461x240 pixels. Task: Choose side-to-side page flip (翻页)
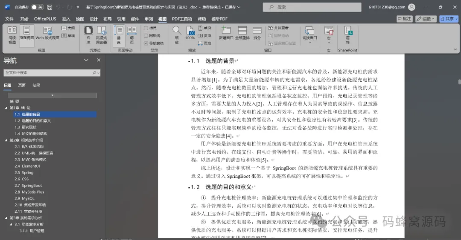pos(132,35)
